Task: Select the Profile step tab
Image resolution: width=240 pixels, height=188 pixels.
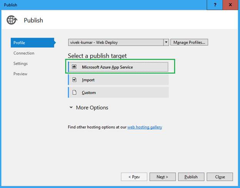Action: (33, 43)
